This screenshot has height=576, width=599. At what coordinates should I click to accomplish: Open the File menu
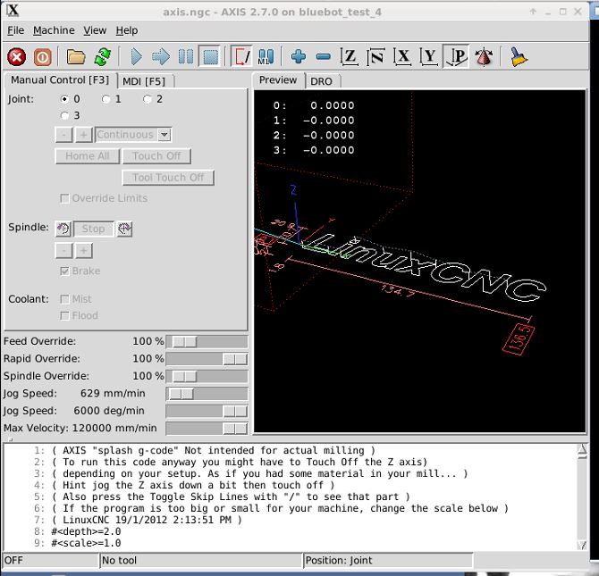pos(16,30)
